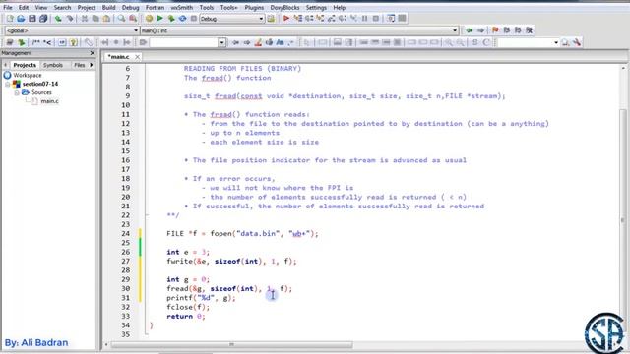Abort the build with the stop icon
Image resolution: width=630 pixels, height=354 pixels.
(194, 19)
